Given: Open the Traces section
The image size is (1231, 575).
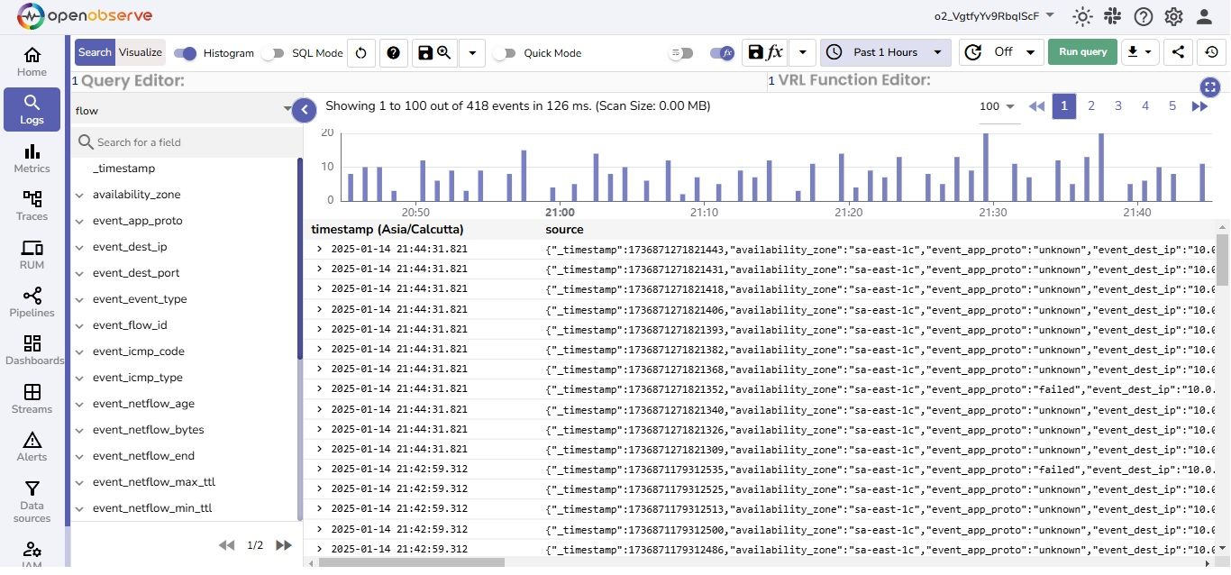Looking at the screenshot, I should pyautogui.click(x=32, y=205).
